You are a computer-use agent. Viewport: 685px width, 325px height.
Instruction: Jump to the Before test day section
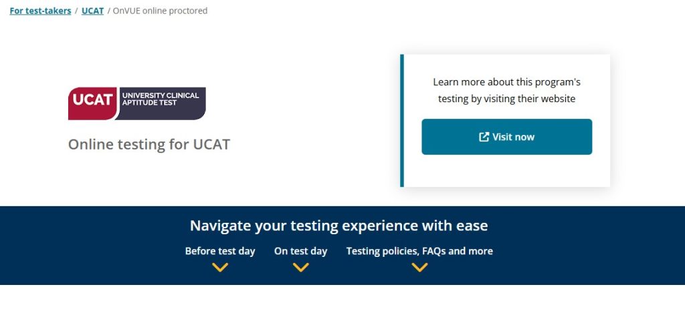(x=220, y=252)
